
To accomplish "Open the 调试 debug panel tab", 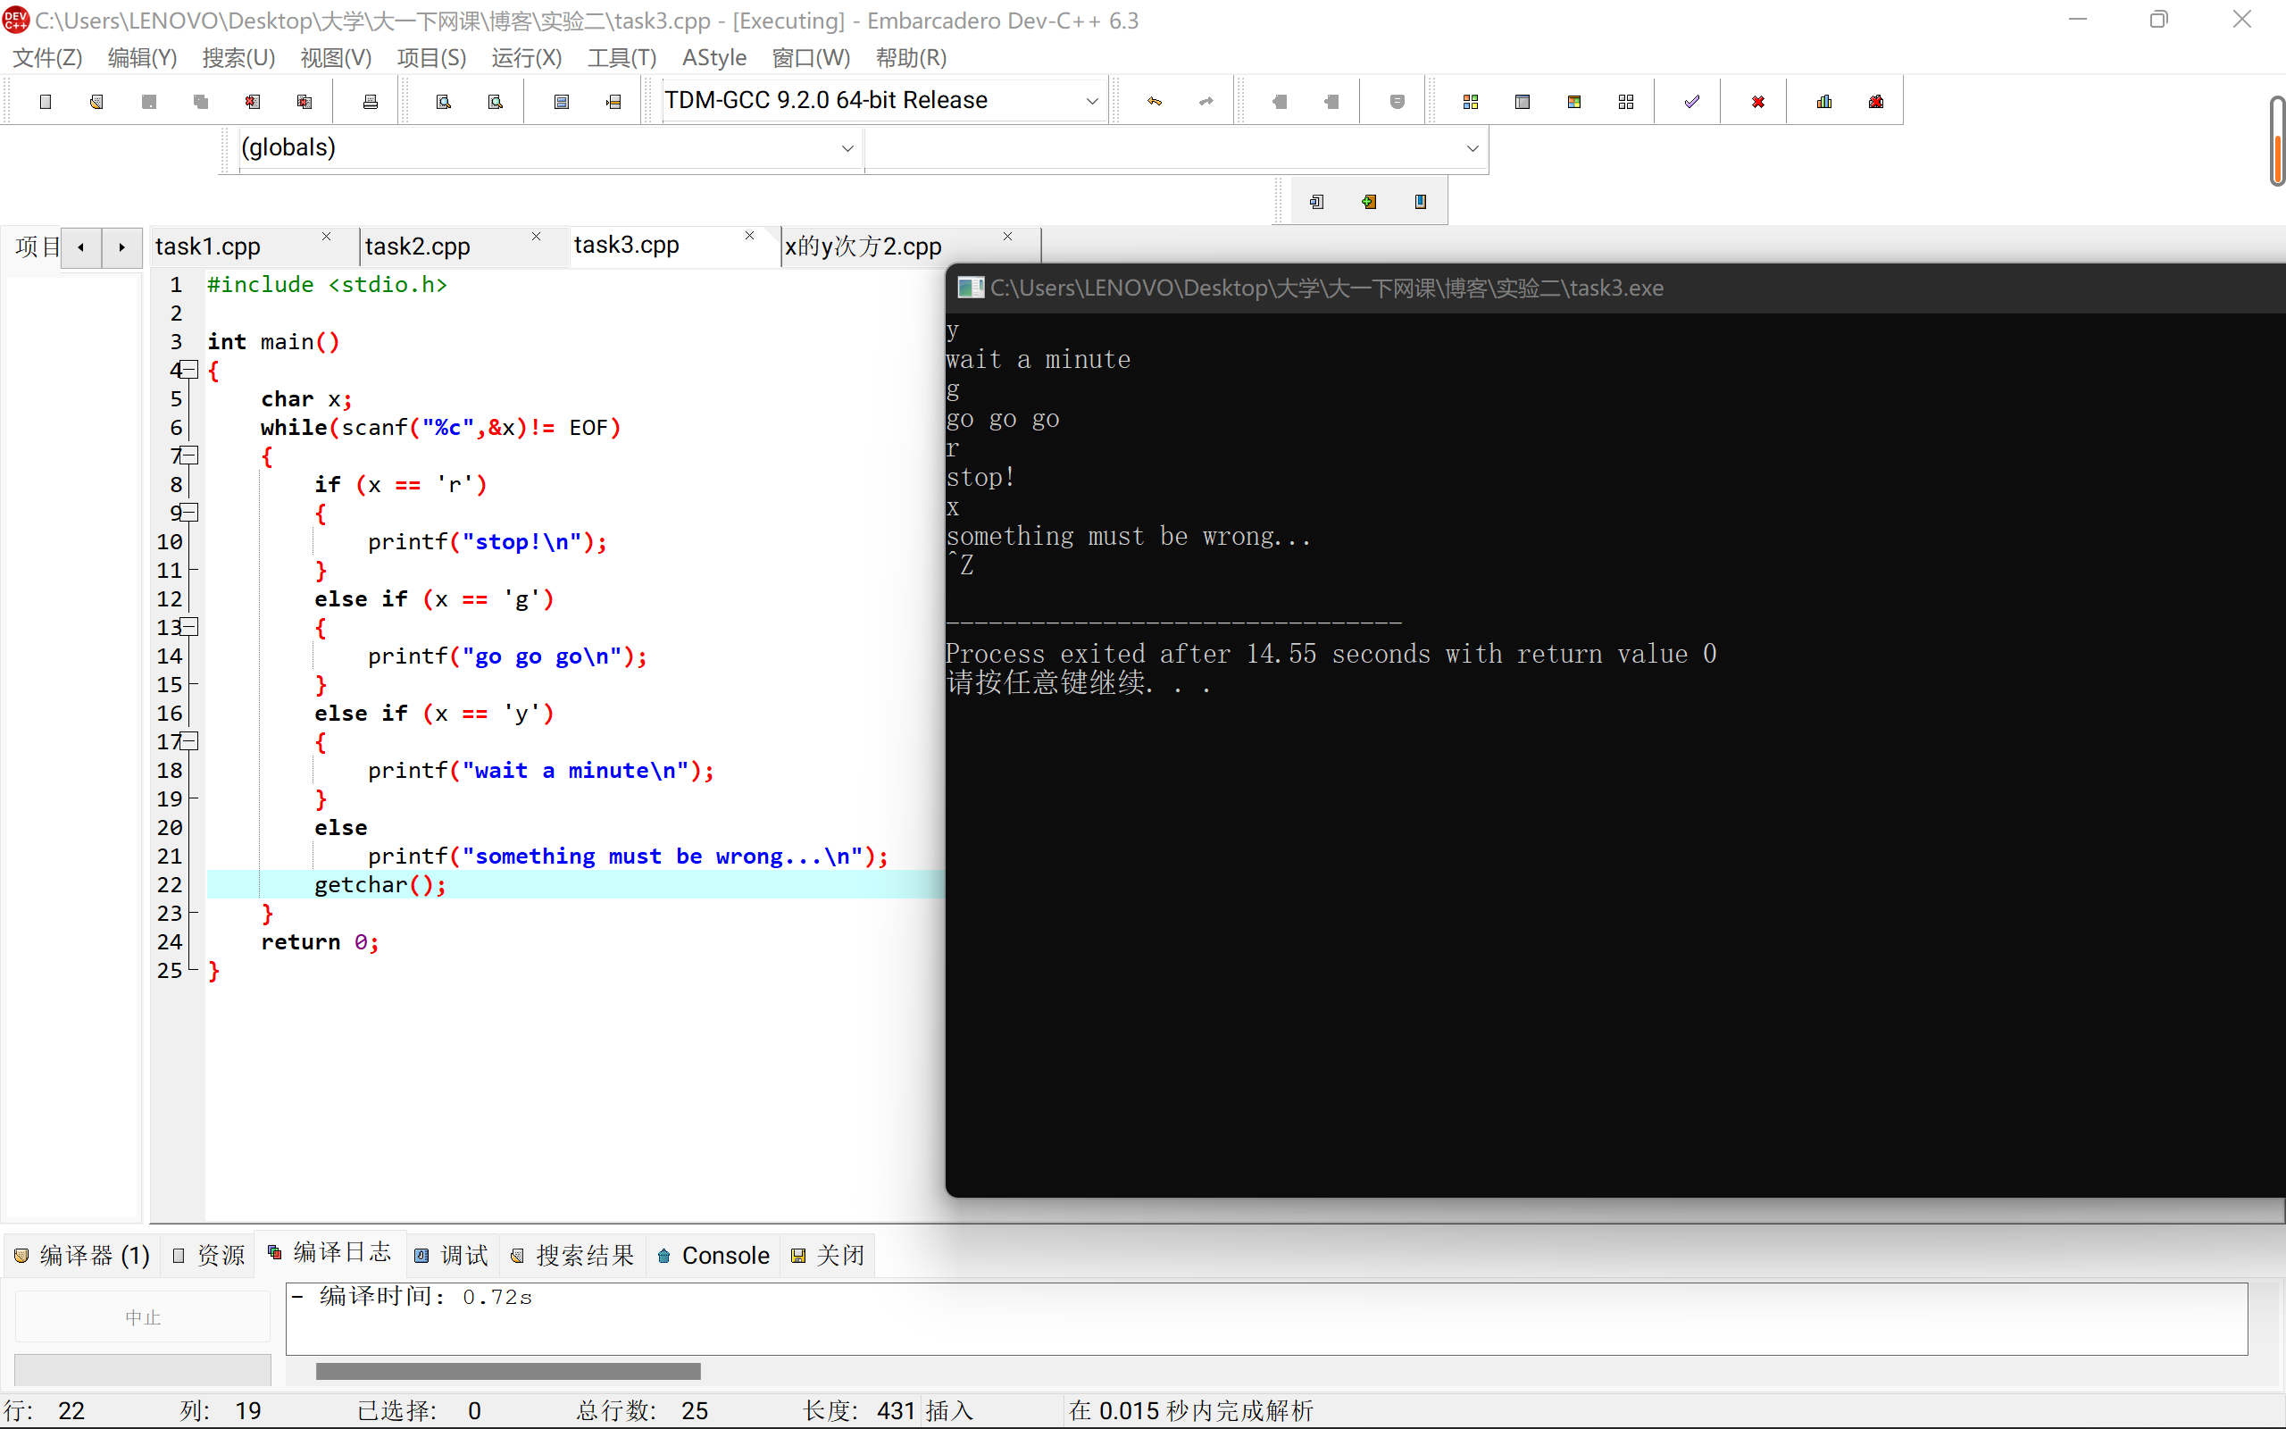I will pos(452,1255).
